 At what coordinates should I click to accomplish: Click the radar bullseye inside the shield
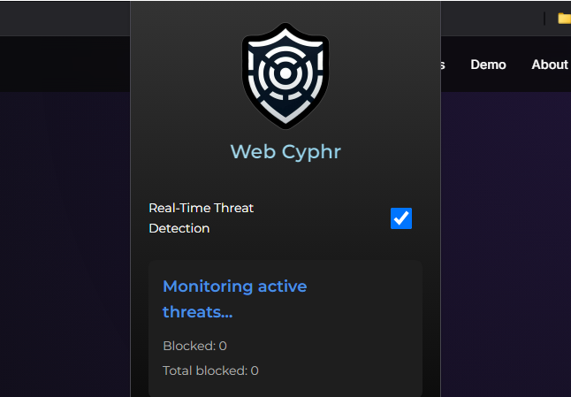click(x=285, y=74)
